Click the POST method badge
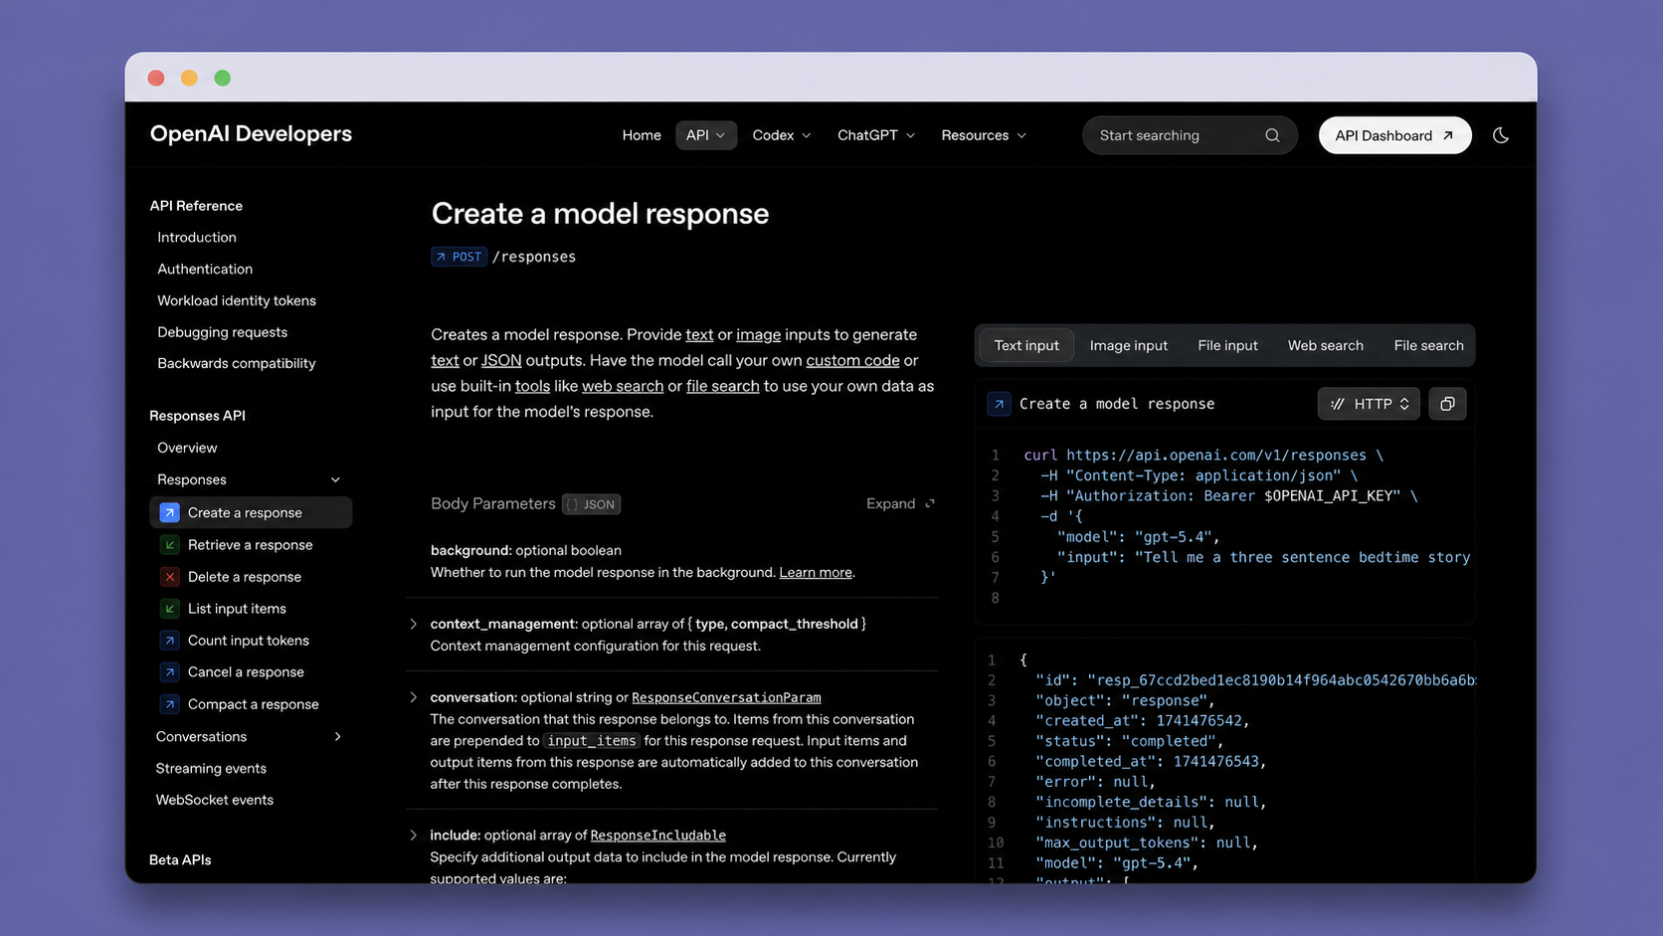The width and height of the screenshot is (1663, 936). click(459, 257)
